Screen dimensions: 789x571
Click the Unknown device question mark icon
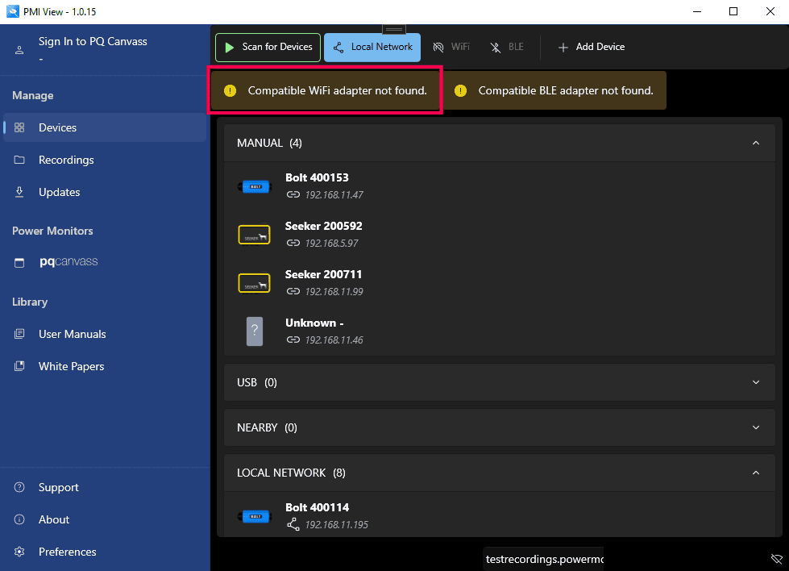coord(254,331)
